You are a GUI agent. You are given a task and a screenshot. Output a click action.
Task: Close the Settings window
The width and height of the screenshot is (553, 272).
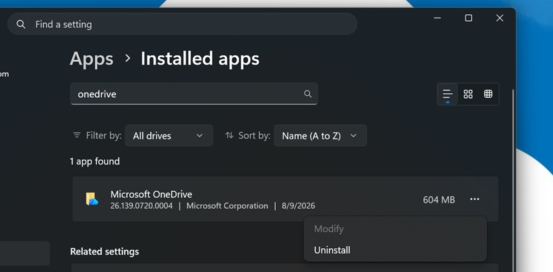(x=500, y=18)
